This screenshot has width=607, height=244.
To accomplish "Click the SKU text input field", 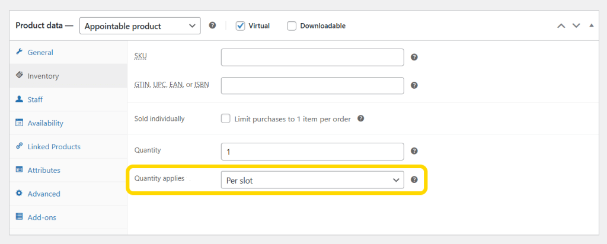I will pos(312,57).
